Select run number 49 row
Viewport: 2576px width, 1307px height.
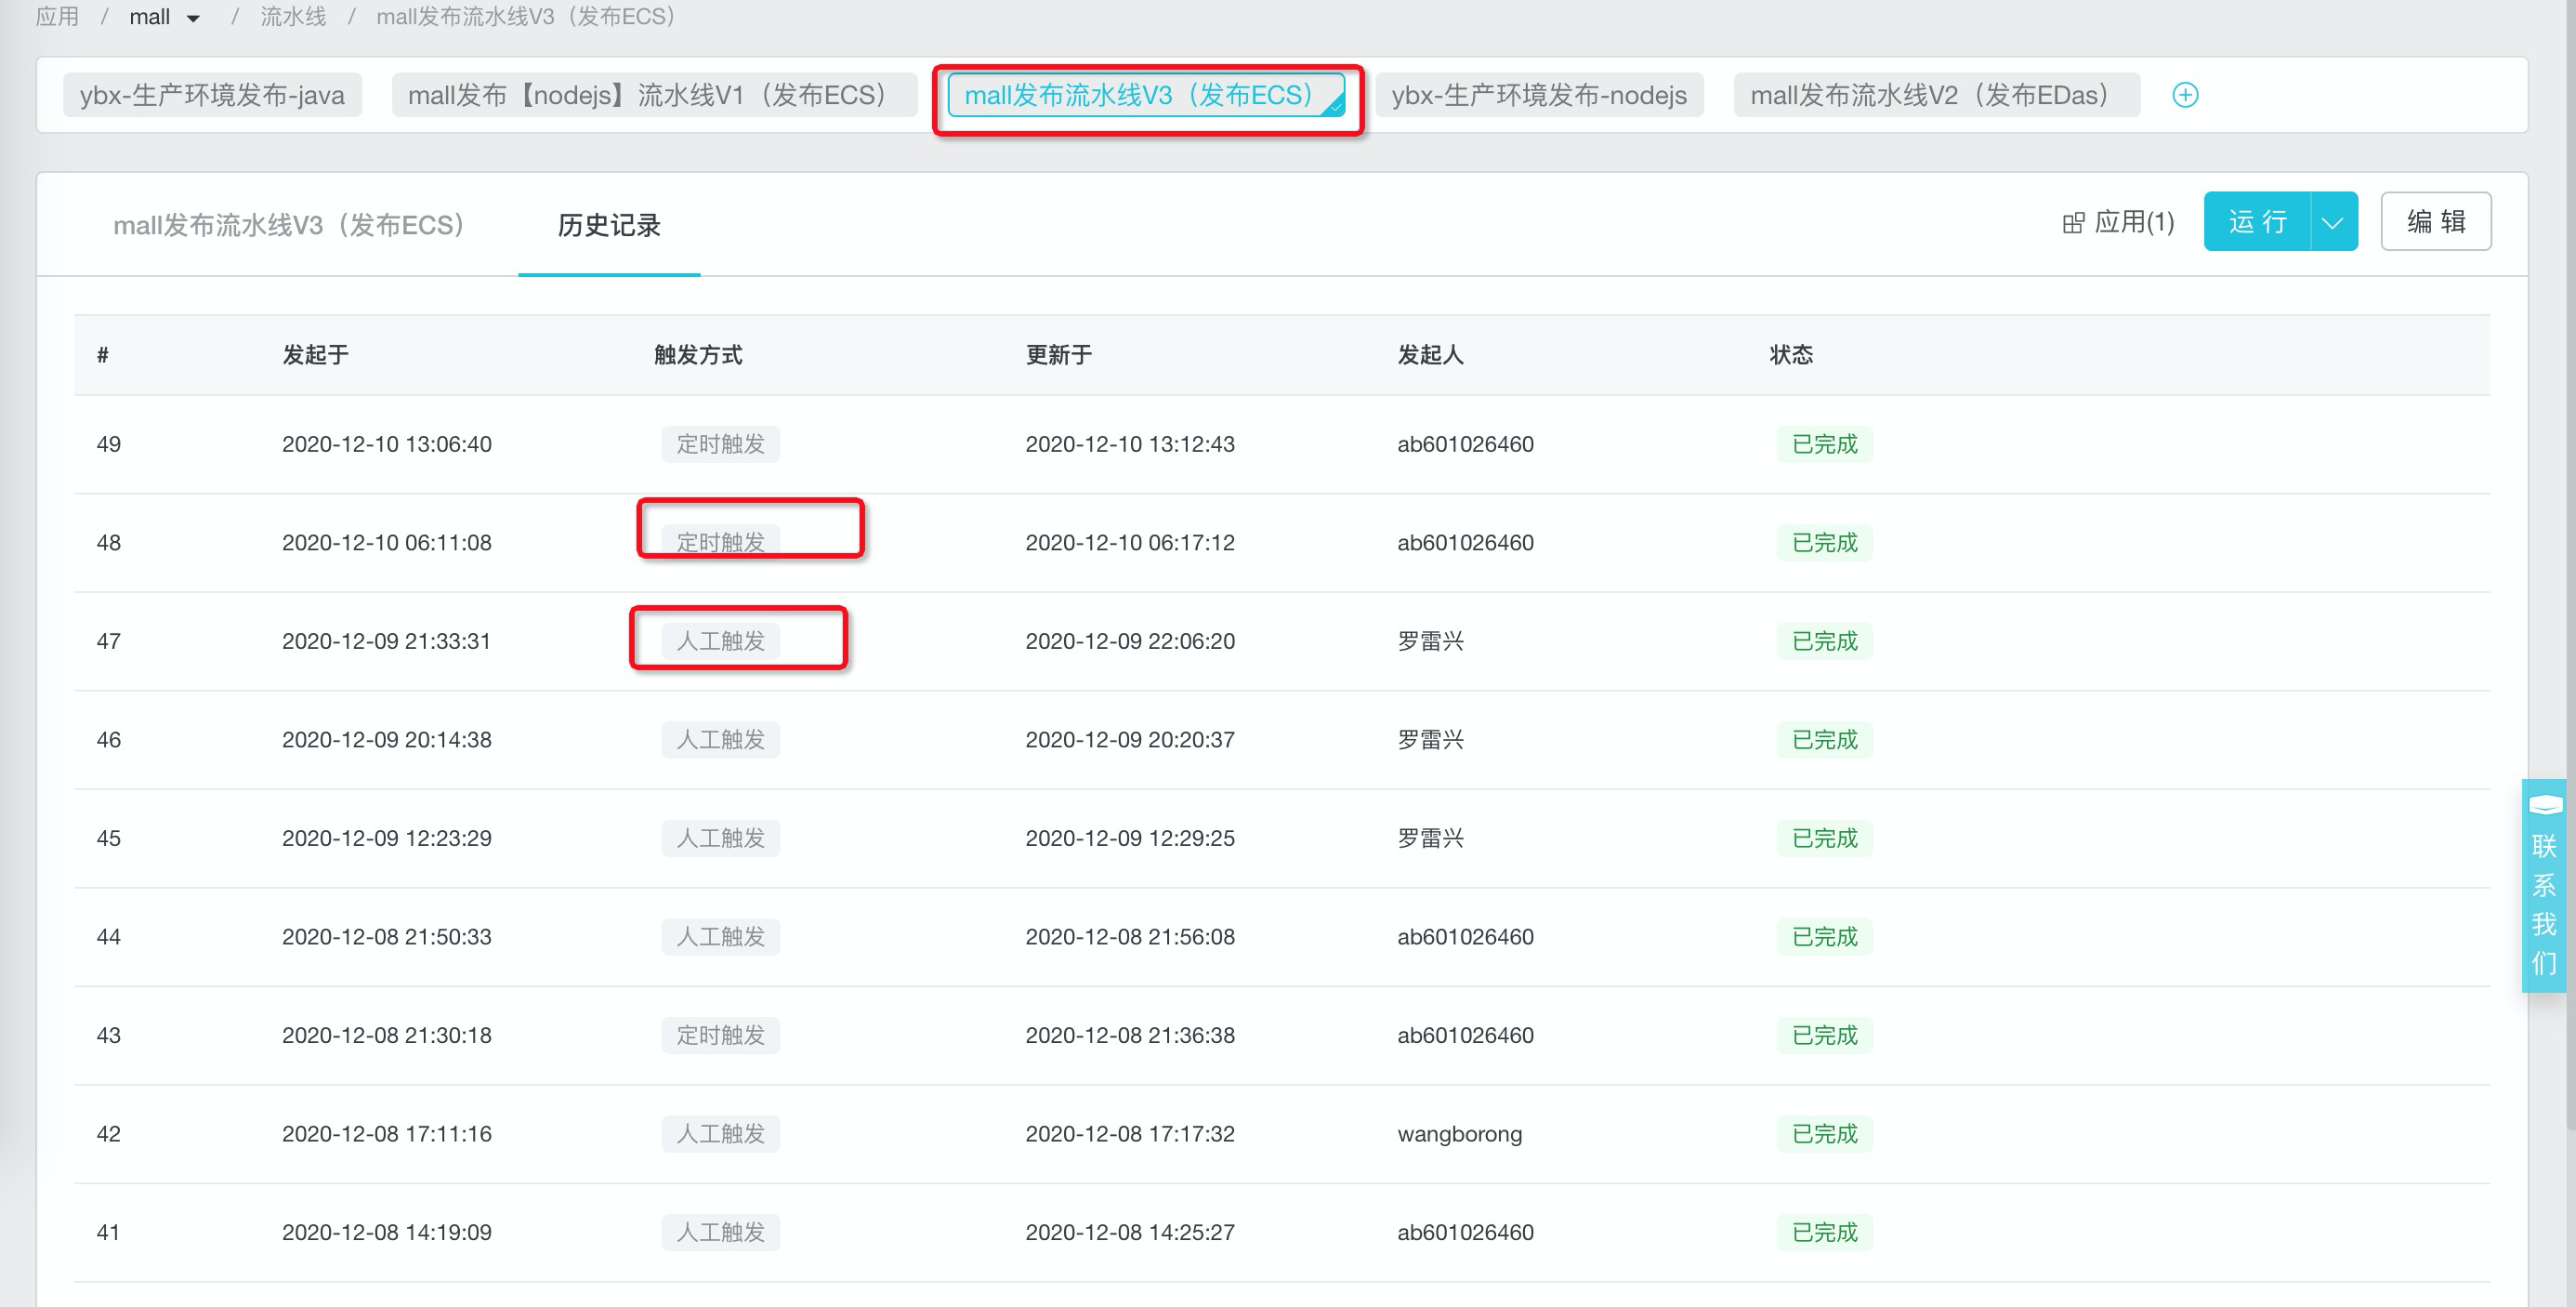click(x=1282, y=444)
